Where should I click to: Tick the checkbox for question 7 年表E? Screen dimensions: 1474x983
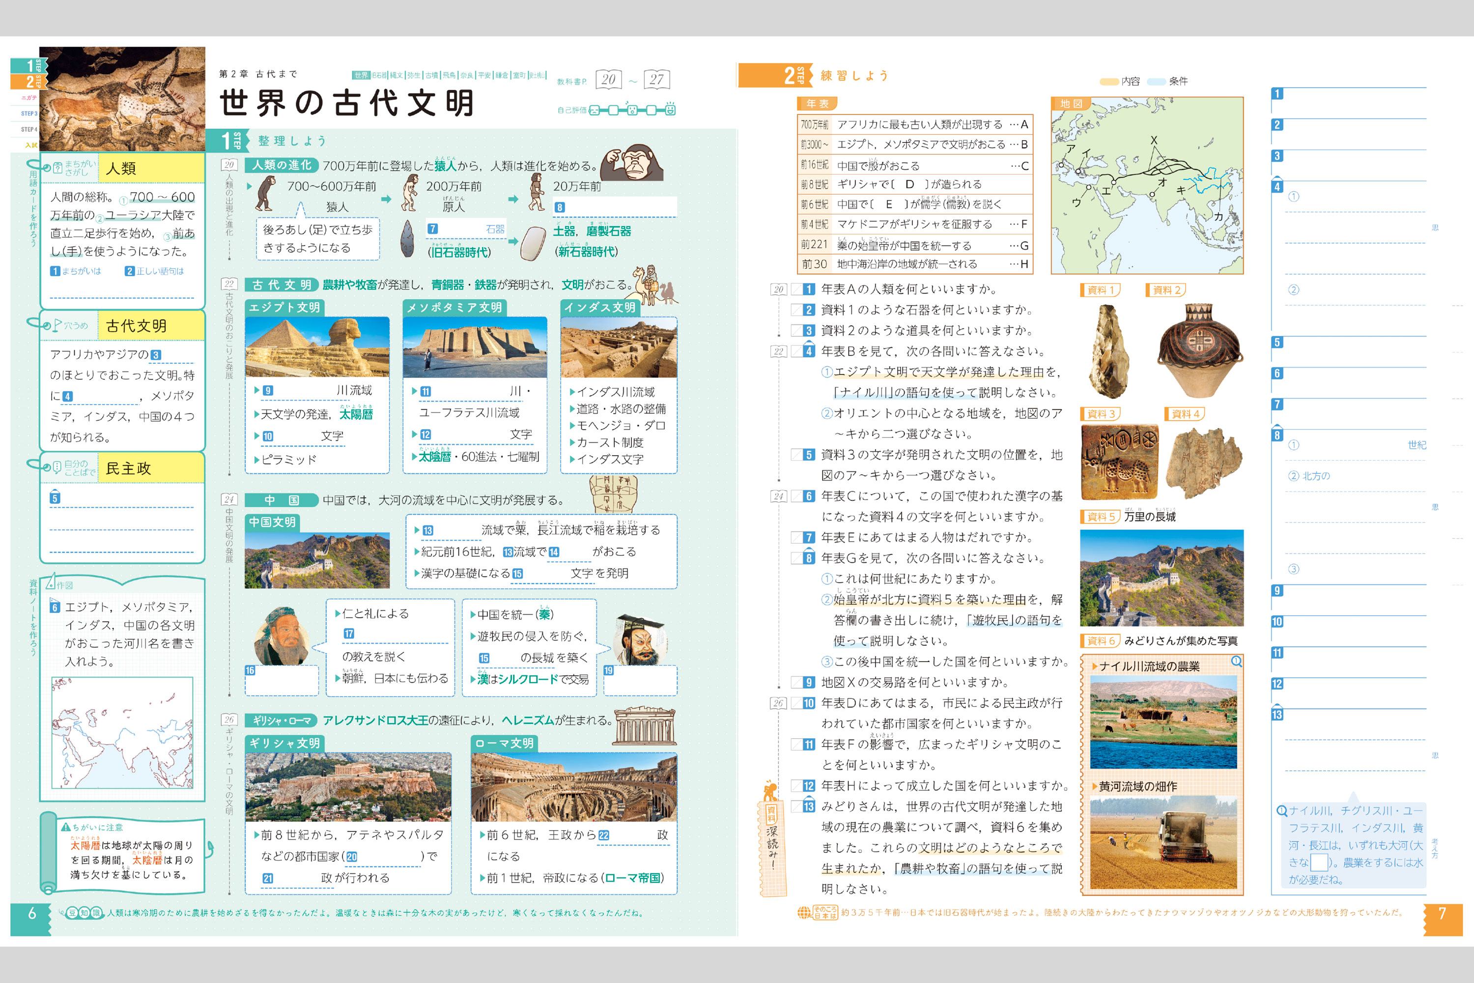tap(796, 537)
